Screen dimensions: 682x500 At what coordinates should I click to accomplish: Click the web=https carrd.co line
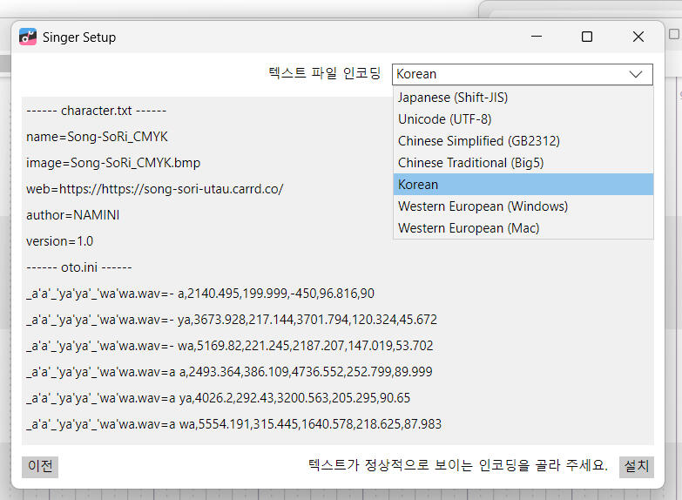pyautogui.click(x=155, y=189)
